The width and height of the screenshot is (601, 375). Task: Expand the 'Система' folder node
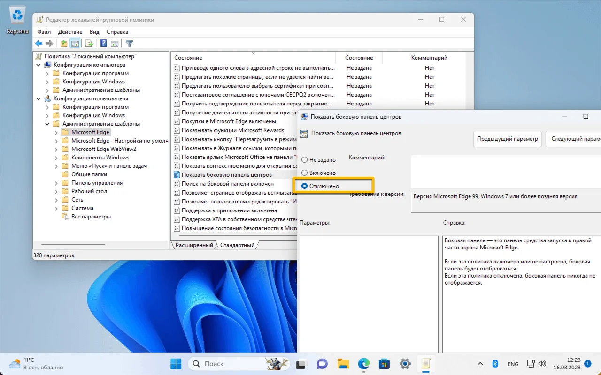(56, 208)
